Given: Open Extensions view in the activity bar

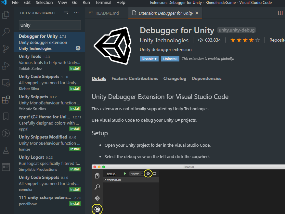Looking at the screenshot, I should click(6, 100).
